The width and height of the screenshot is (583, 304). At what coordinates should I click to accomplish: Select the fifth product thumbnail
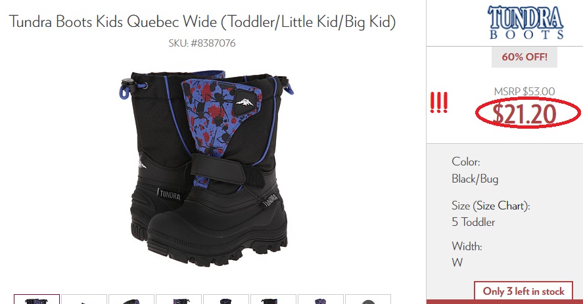coord(226,299)
